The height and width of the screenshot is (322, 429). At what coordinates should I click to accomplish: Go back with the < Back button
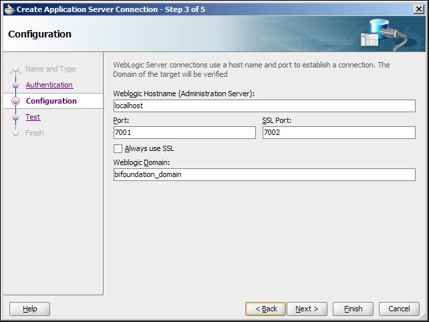pos(266,309)
